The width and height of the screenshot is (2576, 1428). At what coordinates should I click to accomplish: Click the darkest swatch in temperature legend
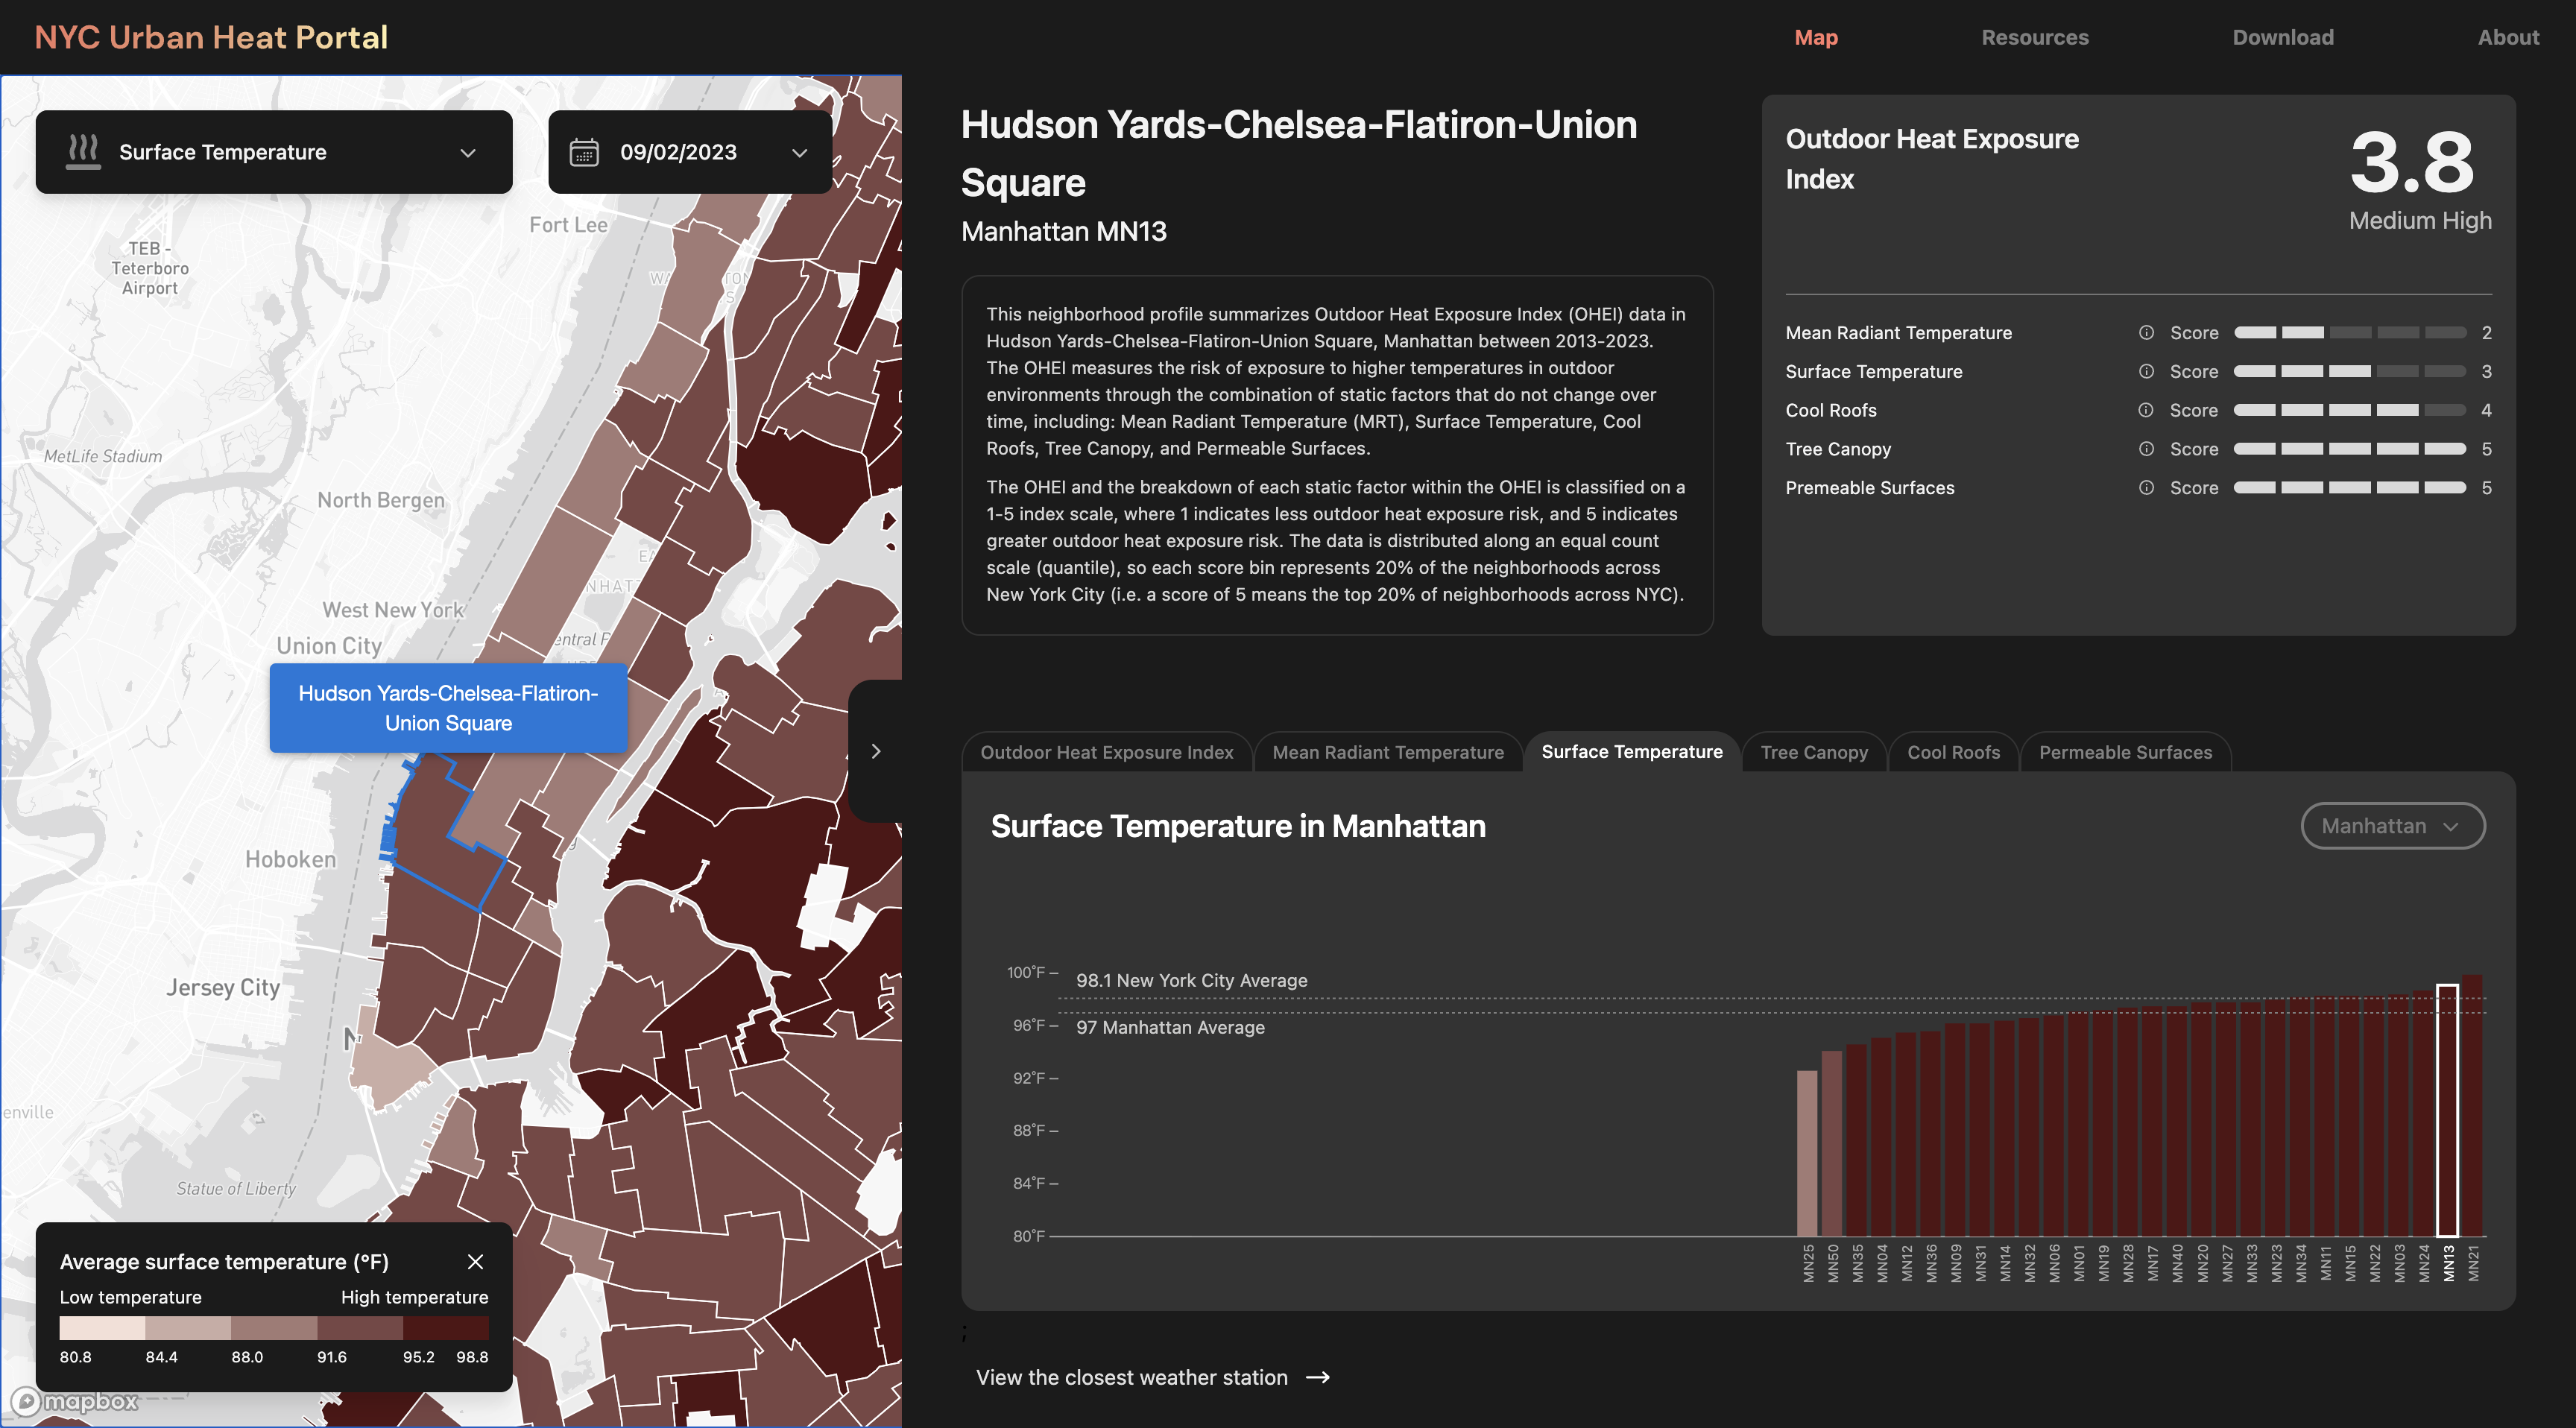446,1328
